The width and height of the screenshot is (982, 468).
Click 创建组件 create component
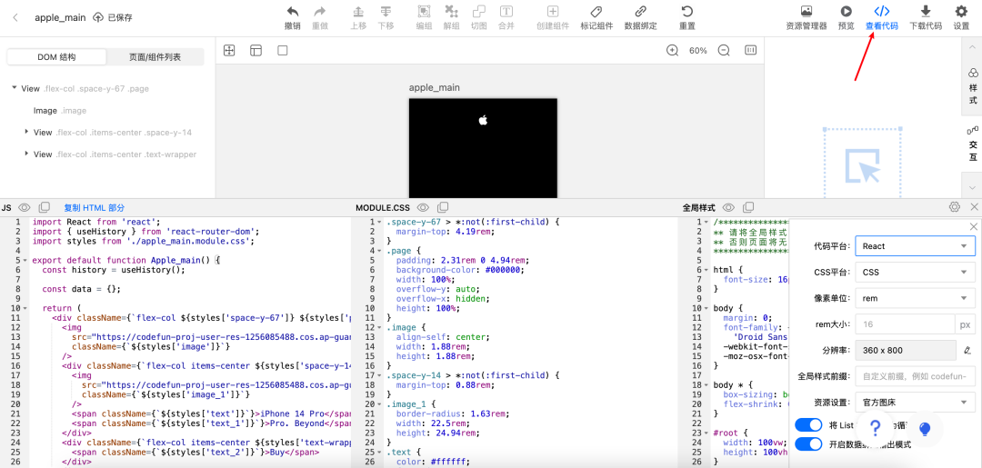point(553,18)
